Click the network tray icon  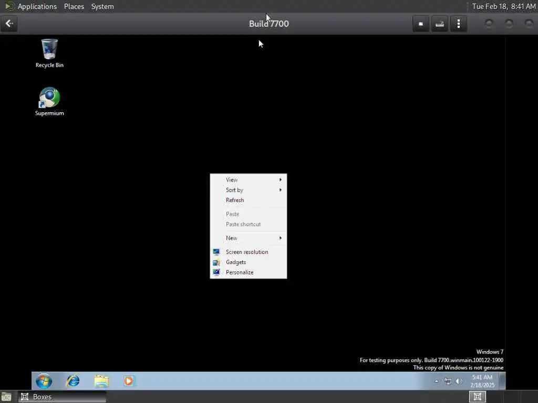click(x=448, y=381)
